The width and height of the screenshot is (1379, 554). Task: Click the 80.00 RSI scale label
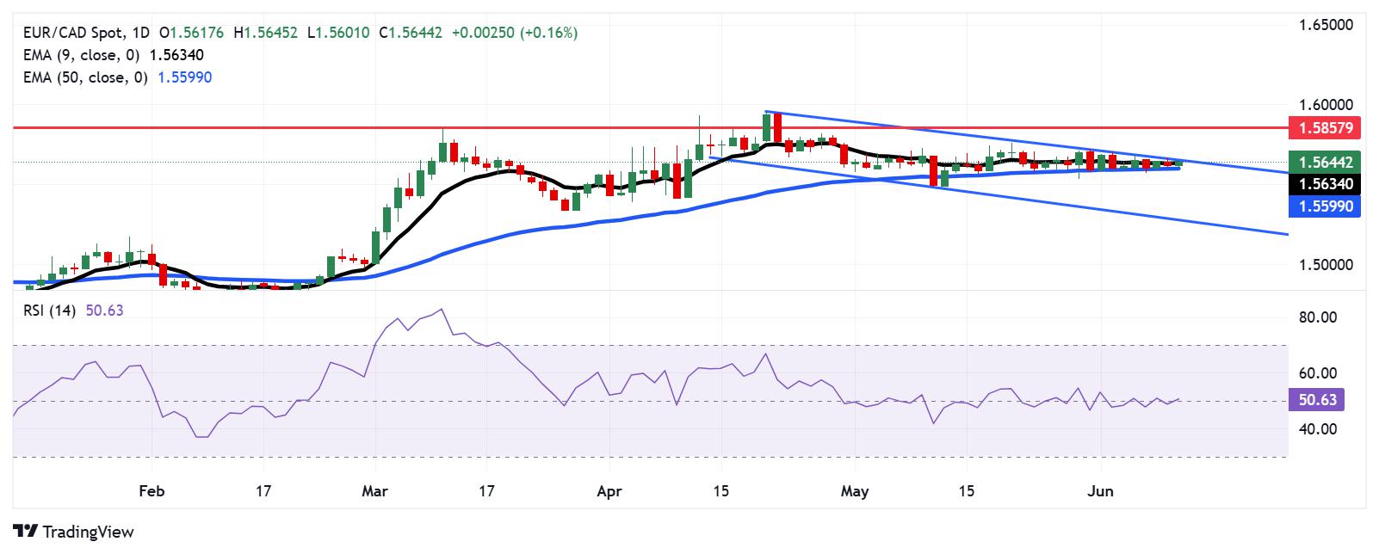[x=1318, y=317]
